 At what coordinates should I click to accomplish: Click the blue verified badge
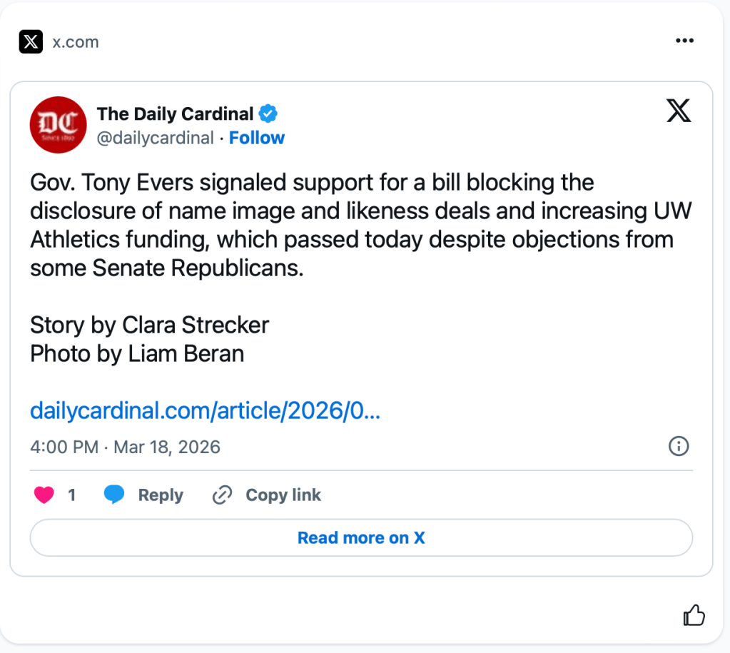268,113
